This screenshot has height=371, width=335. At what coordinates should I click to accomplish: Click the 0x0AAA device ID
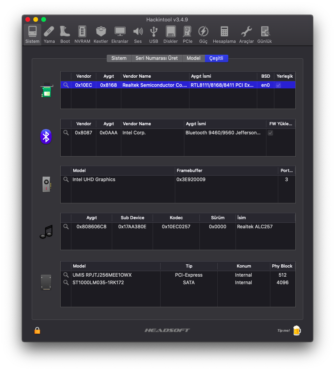point(109,133)
